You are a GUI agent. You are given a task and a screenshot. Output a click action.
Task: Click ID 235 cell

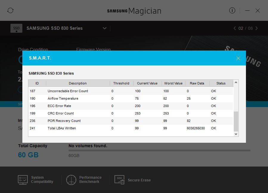[x=32, y=121]
